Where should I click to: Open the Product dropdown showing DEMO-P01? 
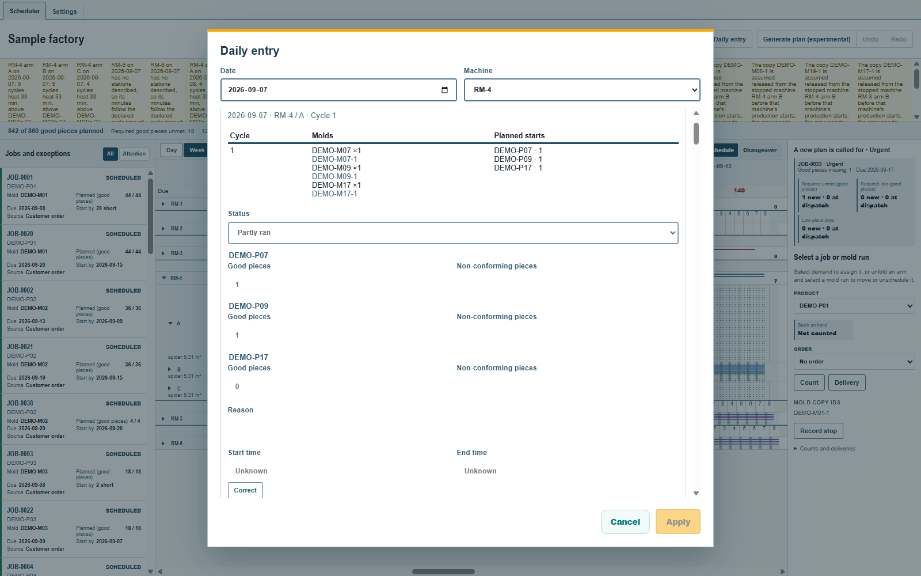click(854, 306)
